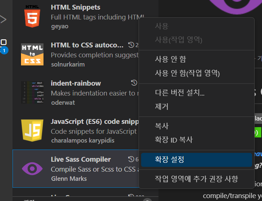
Task: Choose '사용 안 함(작업 영역)' menu entry
Action: point(196,73)
